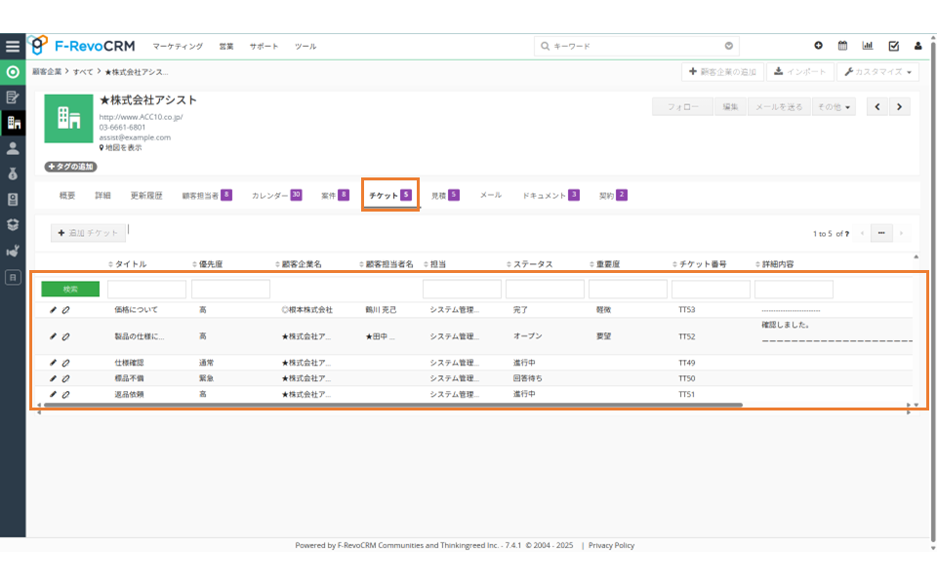Screen dimensions: 937x585
Task: Open the person contacts sidebar icon
Action: pos(13,148)
